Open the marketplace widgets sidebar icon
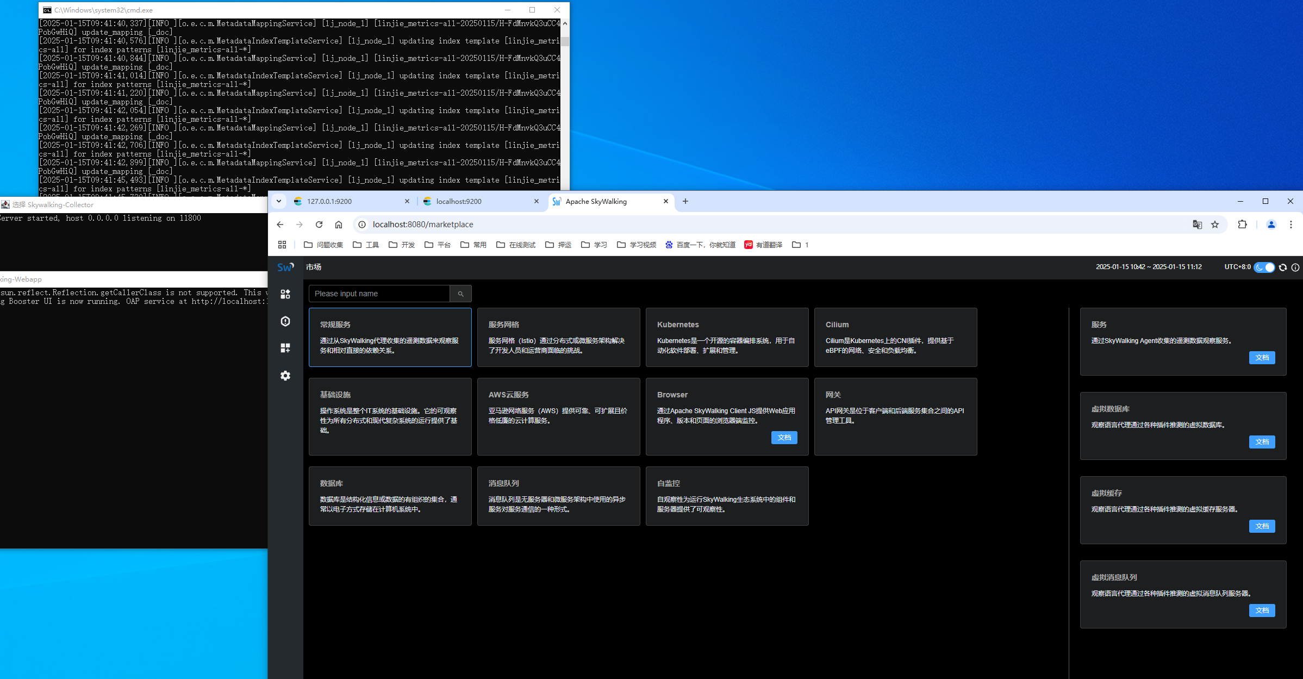Viewport: 1303px width, 679px height. point(285,294)
